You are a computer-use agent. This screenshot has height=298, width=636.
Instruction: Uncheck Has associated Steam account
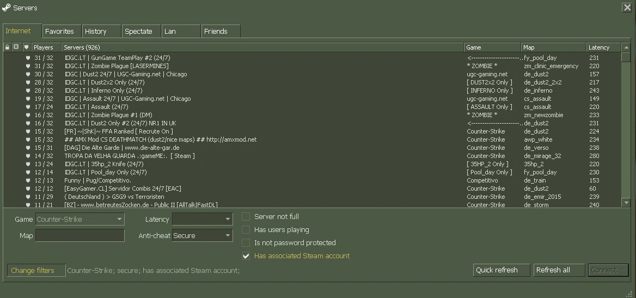[x=246, y=256]
